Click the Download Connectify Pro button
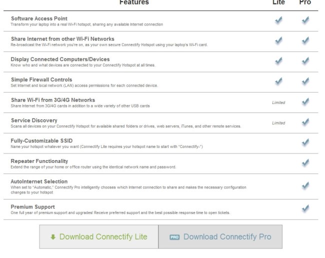Viewport: 325px width, 258px height. [x=220, y=236]
